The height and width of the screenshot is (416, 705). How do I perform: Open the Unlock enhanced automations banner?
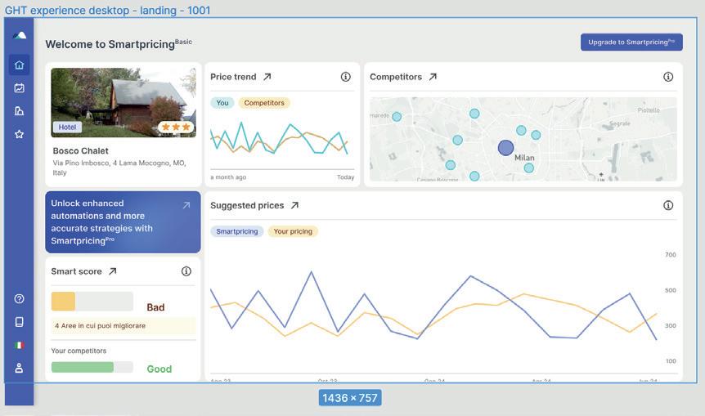123,222
